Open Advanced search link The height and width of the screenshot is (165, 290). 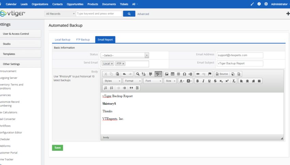[143, 14]
